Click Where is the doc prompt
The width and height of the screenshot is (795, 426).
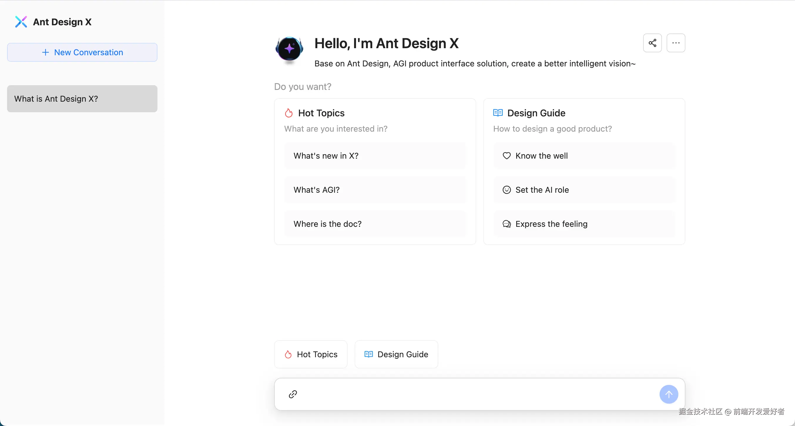(x=375, y=224)
